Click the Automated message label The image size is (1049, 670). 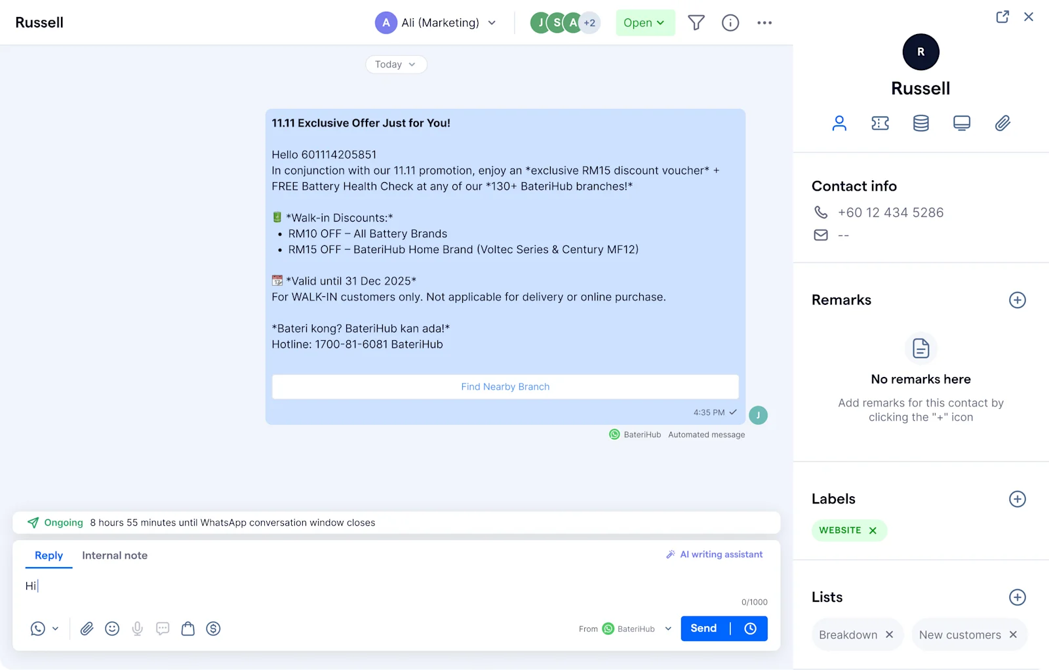click(707, 435)
